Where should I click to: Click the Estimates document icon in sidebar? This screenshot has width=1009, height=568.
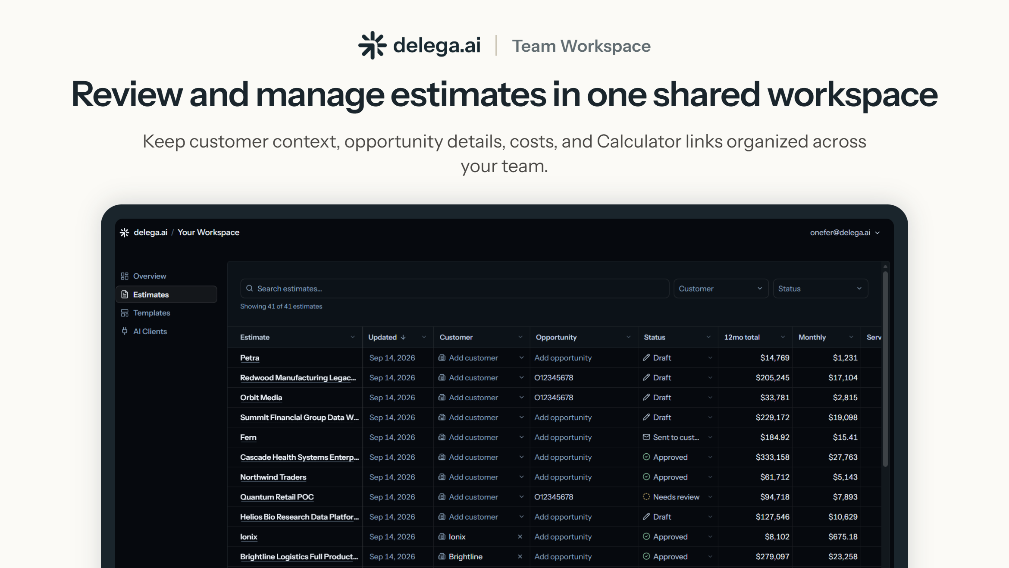pos(125,295)
